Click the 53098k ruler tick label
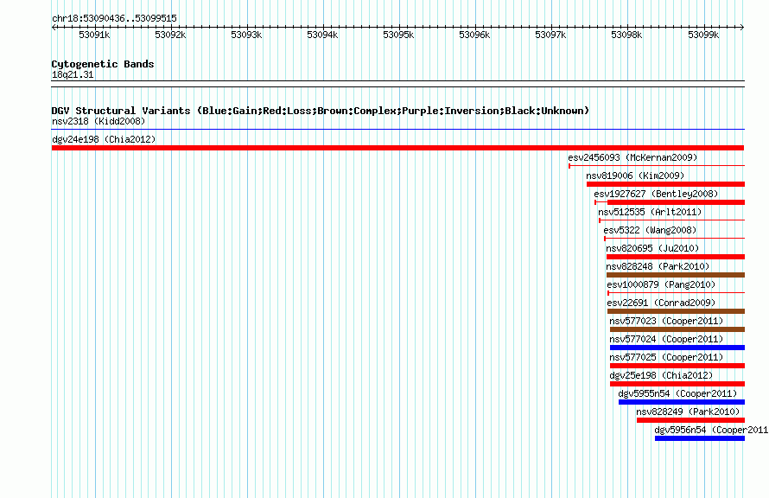 626,35
